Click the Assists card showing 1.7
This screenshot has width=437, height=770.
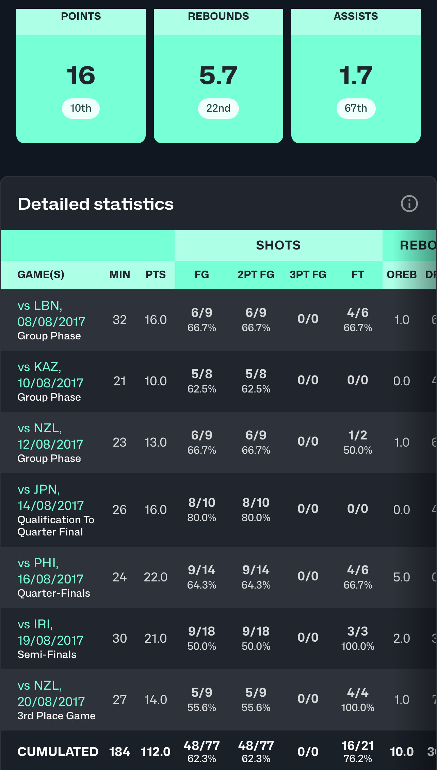pos(356,76)
